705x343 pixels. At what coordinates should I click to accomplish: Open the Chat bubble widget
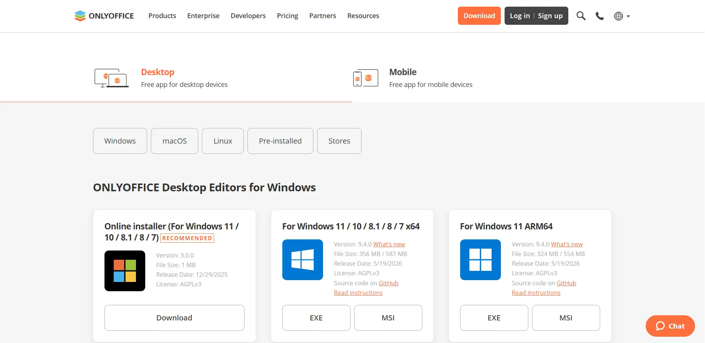670,326
